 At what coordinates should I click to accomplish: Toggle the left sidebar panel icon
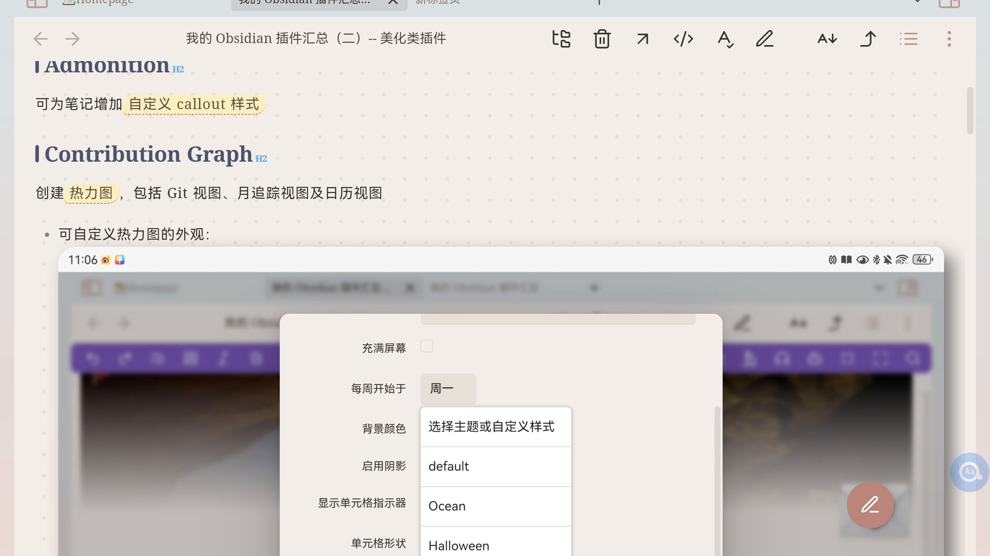pos(37,3)
